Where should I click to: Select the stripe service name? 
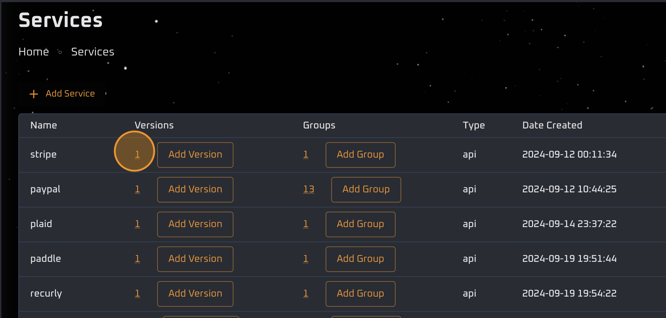point(43,154)
